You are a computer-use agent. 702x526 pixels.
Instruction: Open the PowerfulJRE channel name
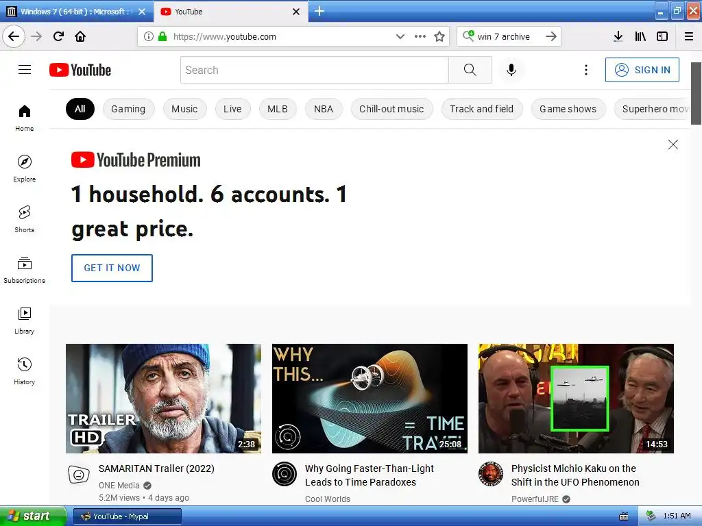[535, 499]
